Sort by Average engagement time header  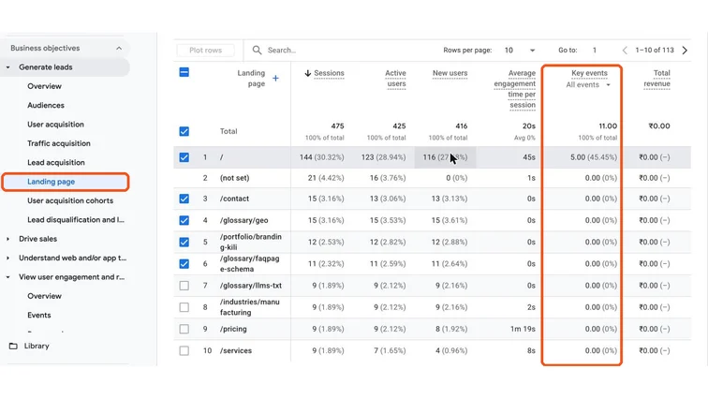click(x=515, y=89)
